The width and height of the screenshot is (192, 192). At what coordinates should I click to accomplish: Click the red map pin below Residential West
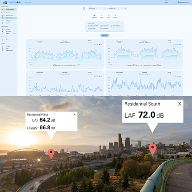tap(51, 154)
